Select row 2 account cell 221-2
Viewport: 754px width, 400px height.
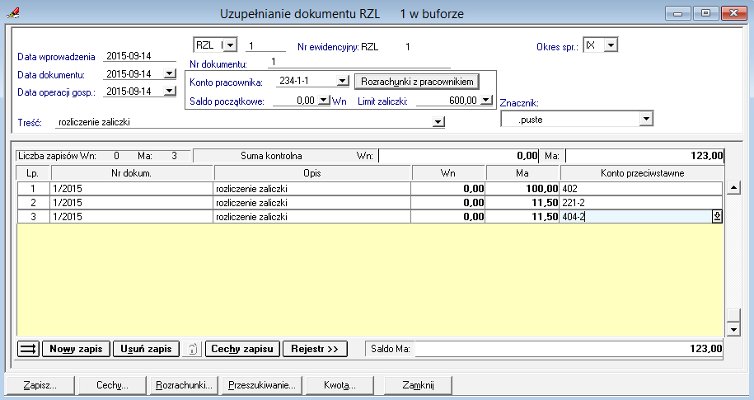641,203
